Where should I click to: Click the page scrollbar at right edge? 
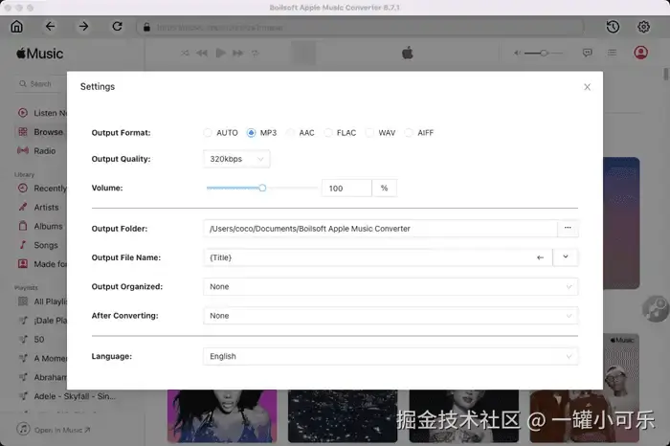666,74
